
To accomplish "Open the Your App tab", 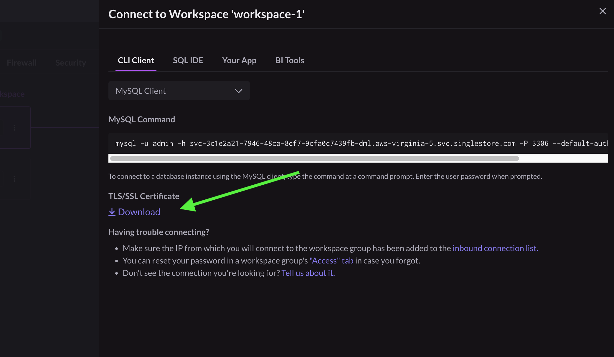I will (239, 60).
